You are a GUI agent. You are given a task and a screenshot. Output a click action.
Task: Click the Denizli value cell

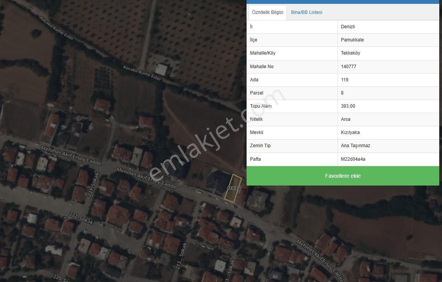click(388, 27)
